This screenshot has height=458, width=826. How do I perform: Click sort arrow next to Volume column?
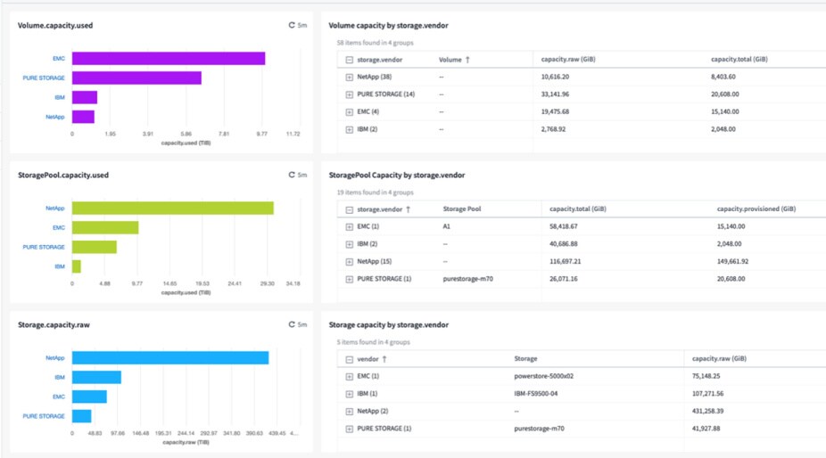click(x=468, y=60)
